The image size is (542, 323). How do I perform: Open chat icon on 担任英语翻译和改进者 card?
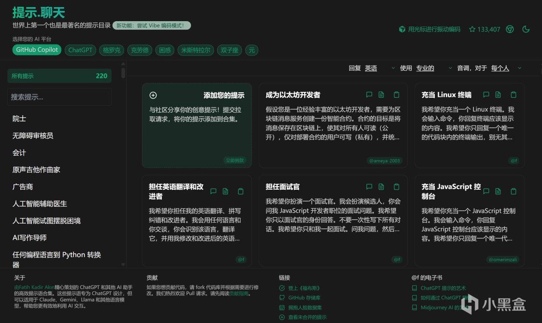213,191
